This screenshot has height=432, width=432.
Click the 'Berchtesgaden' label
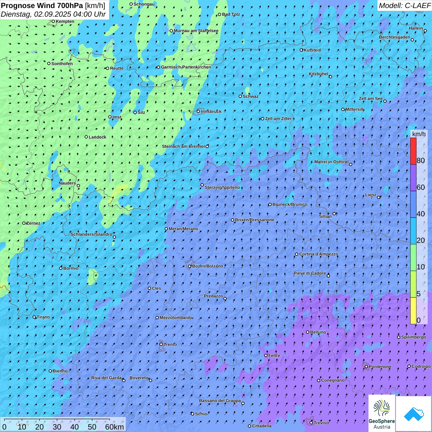pyautogui.click(x=395, y=37)
